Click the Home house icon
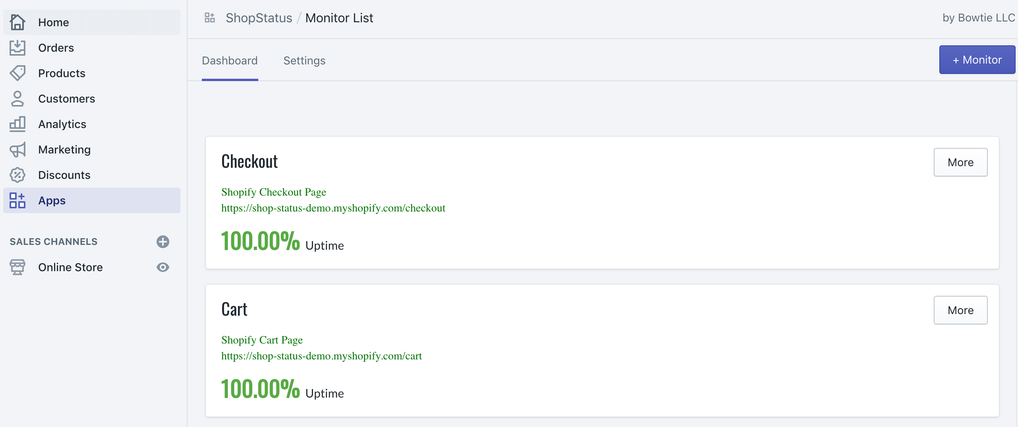The width and height of the screenshot is (1018, 427). (17, 22)
